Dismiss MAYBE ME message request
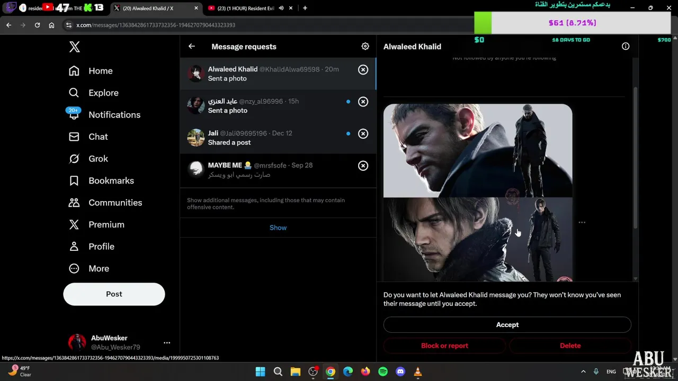The height and width of the screenshot is (381, 678). 363,166
